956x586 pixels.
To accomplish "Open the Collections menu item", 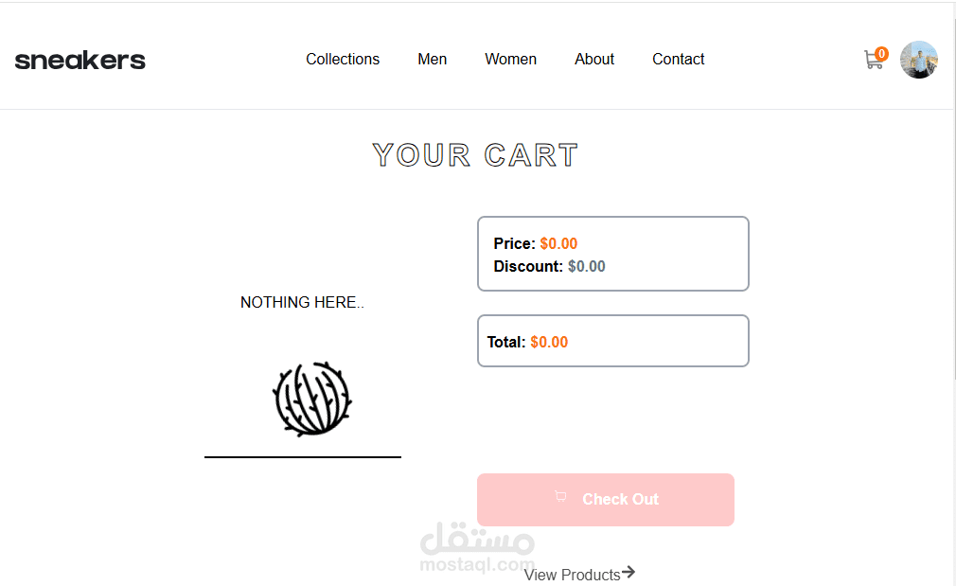I will [343, 60].
